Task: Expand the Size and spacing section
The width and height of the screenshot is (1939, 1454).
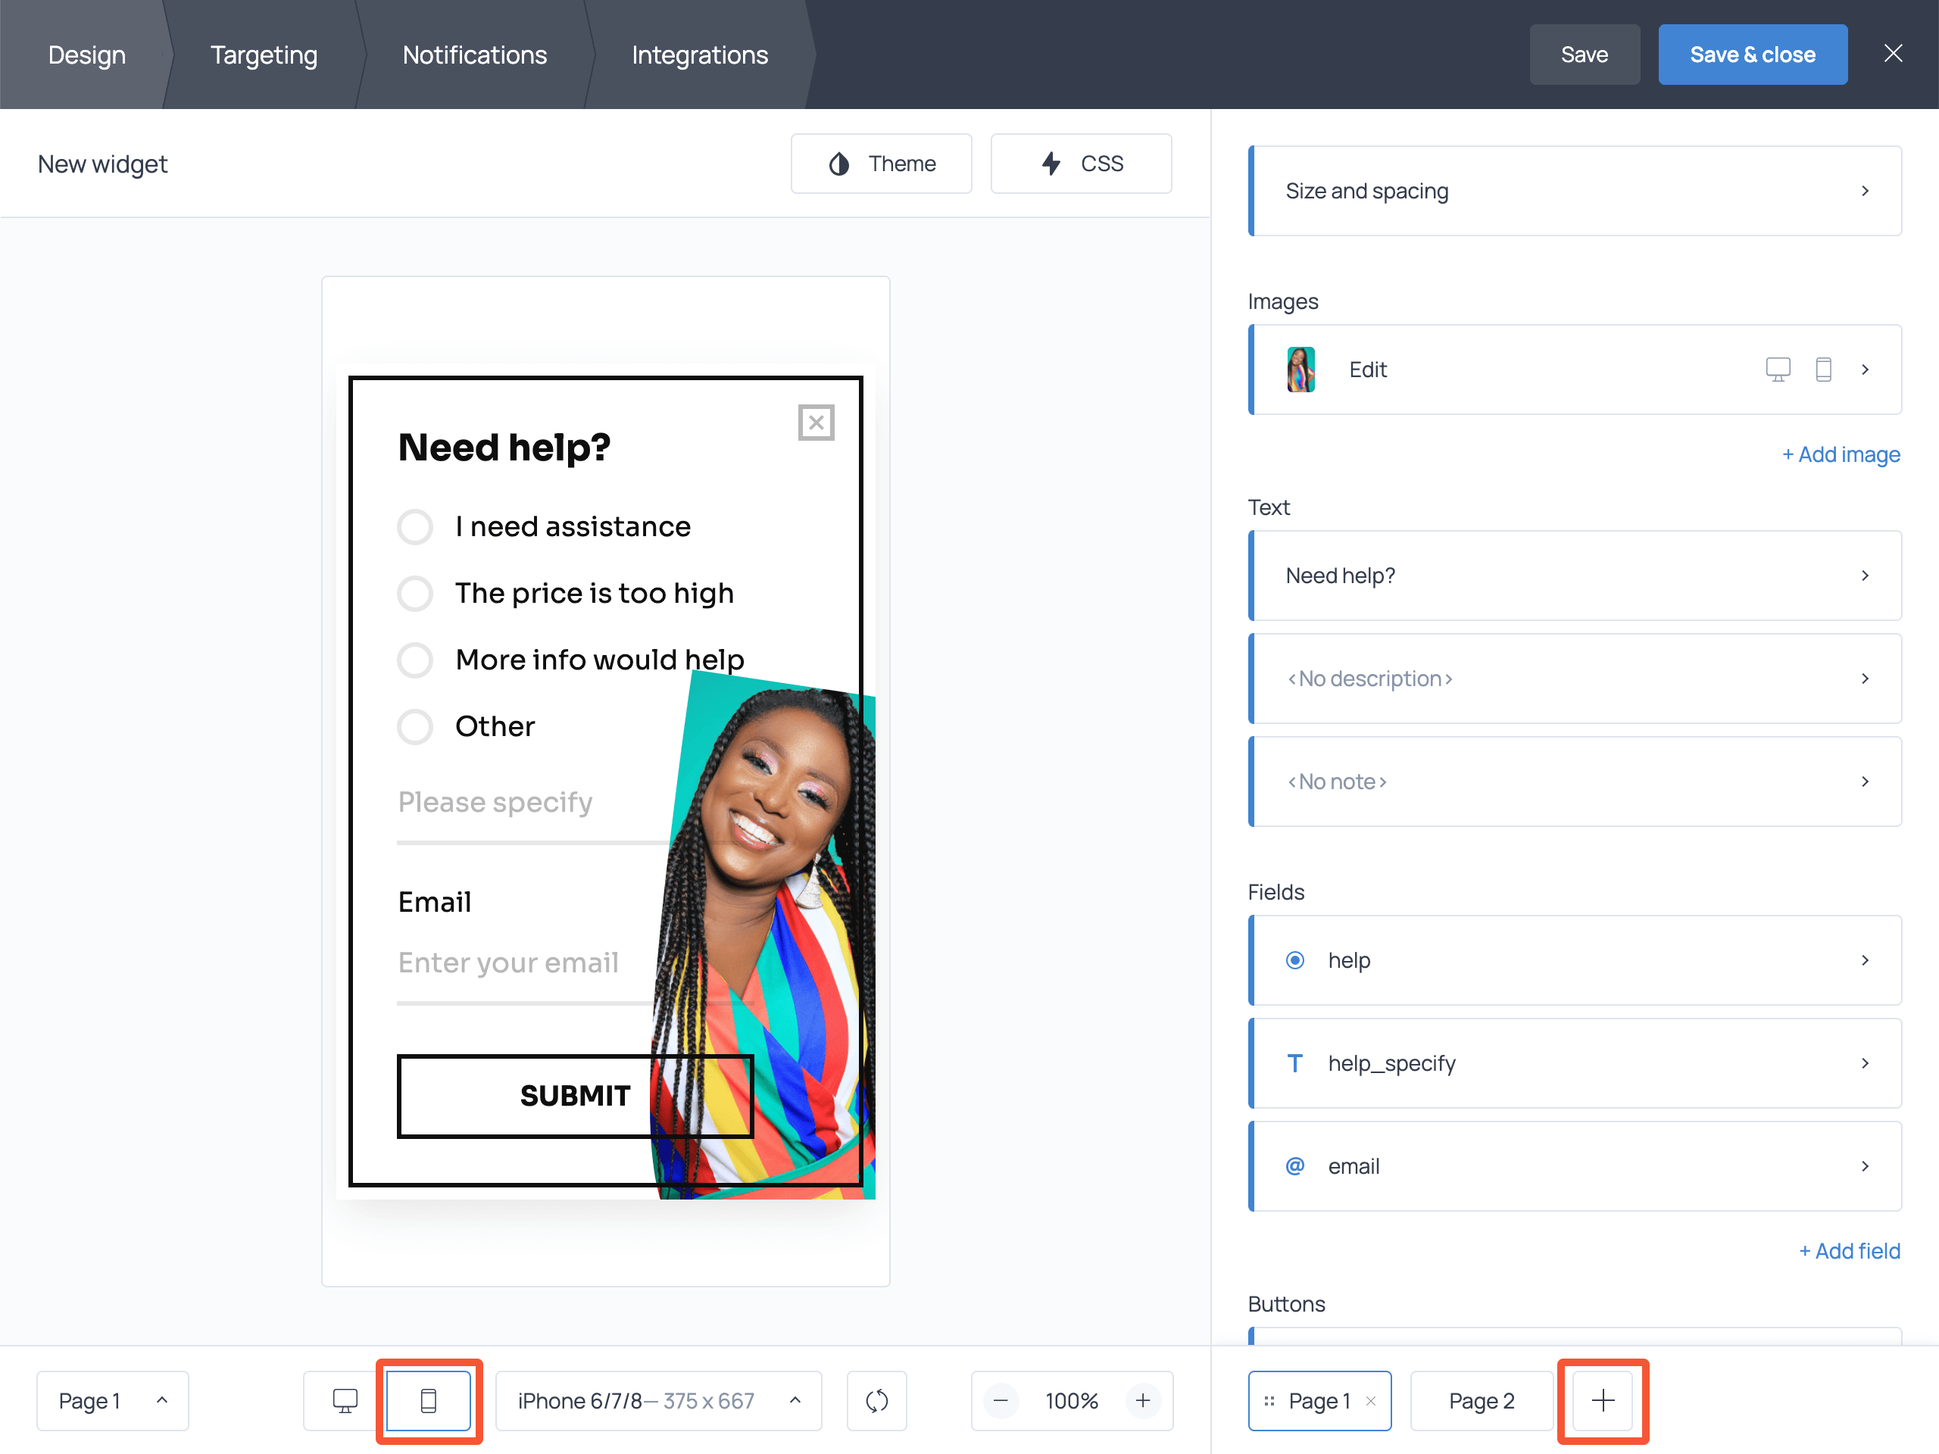Action: pos(1575,191)
